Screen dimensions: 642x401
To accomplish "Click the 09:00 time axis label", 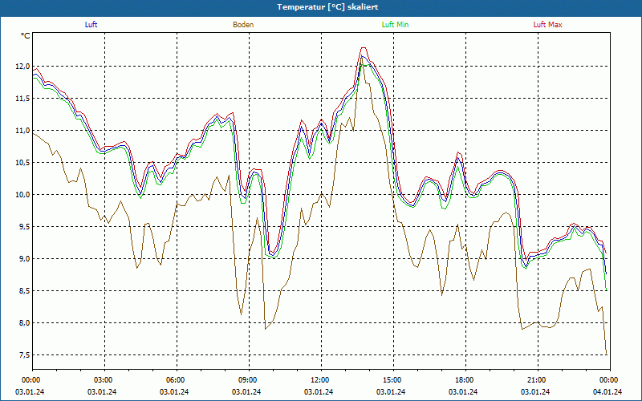I will (x=249, y=380).
